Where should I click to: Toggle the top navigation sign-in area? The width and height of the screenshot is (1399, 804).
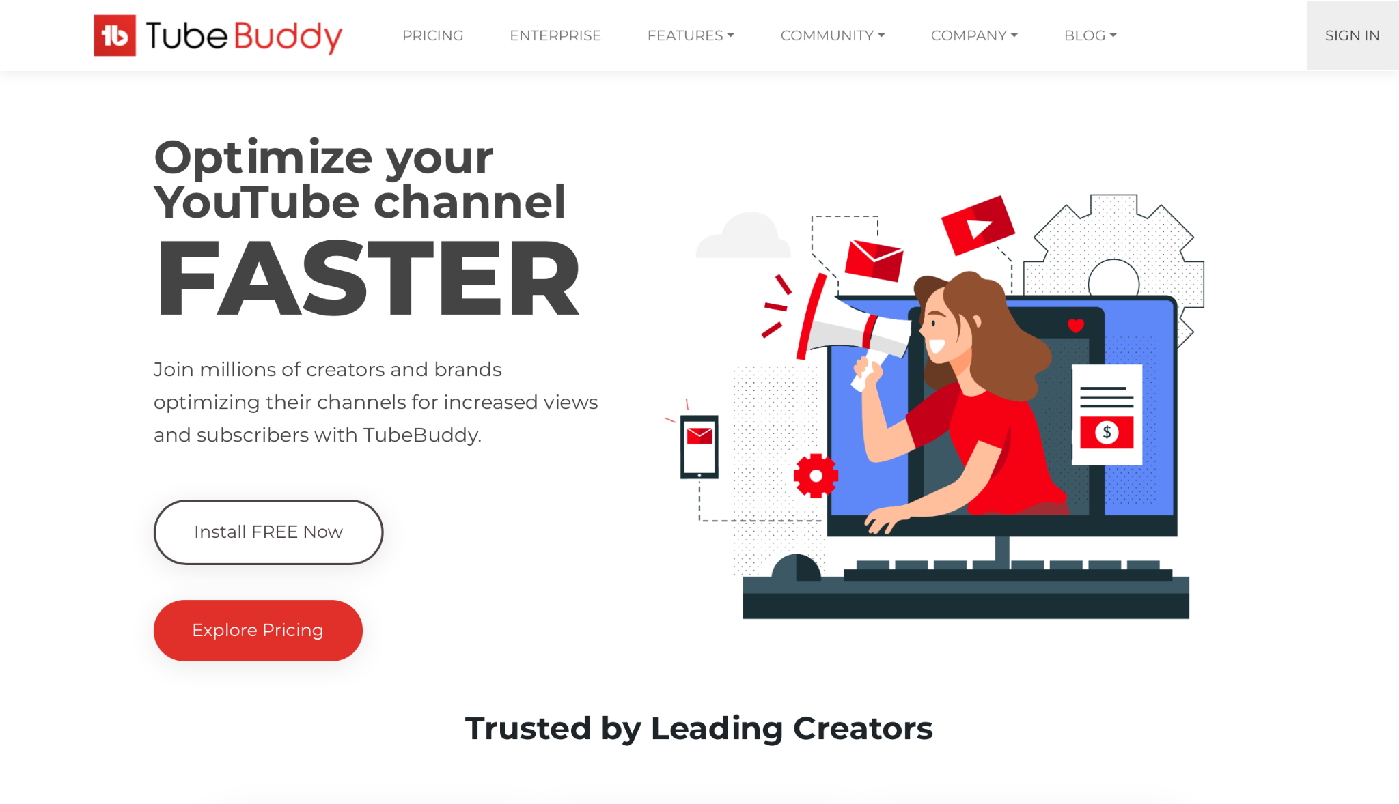(x=1352, y=35)
